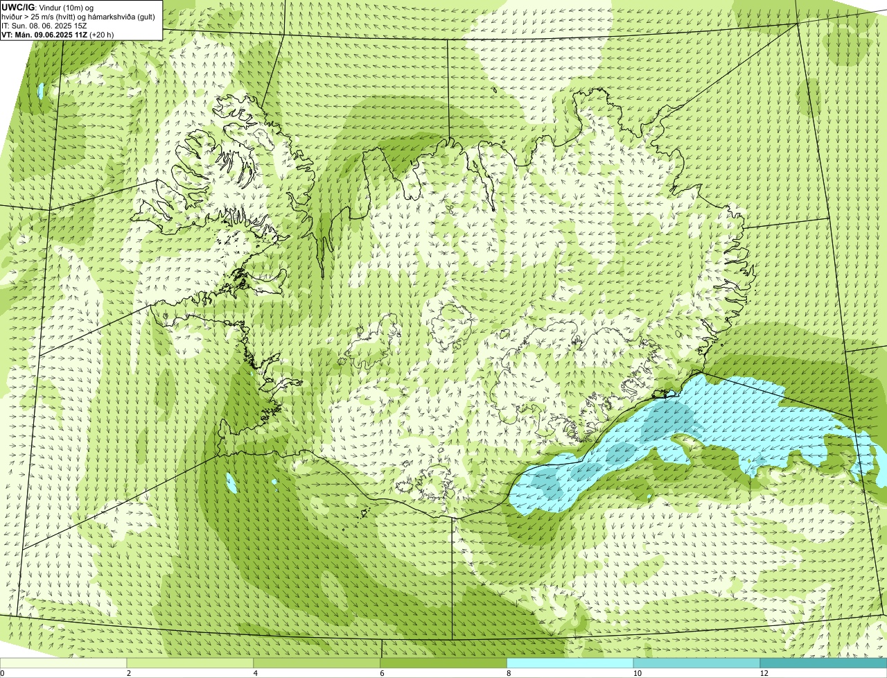Click the 10–12 m/s turquoise legend swatch
Image resolution: width=887 pixels, height=678 pixels.
tap(697, 663)
